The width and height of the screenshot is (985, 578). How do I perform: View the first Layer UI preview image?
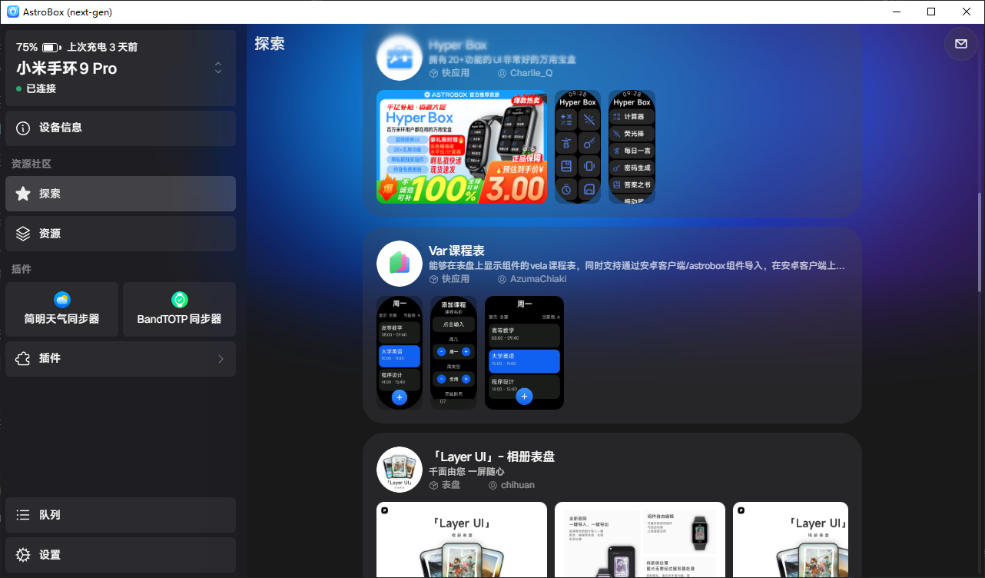pyautogui.click(x=462, y=540)
